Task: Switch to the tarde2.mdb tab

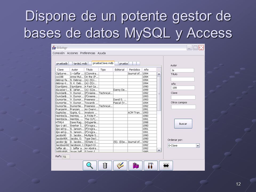Action: [80, 63]
